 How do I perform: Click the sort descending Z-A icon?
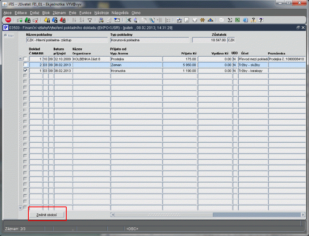(x=82, y=20)
